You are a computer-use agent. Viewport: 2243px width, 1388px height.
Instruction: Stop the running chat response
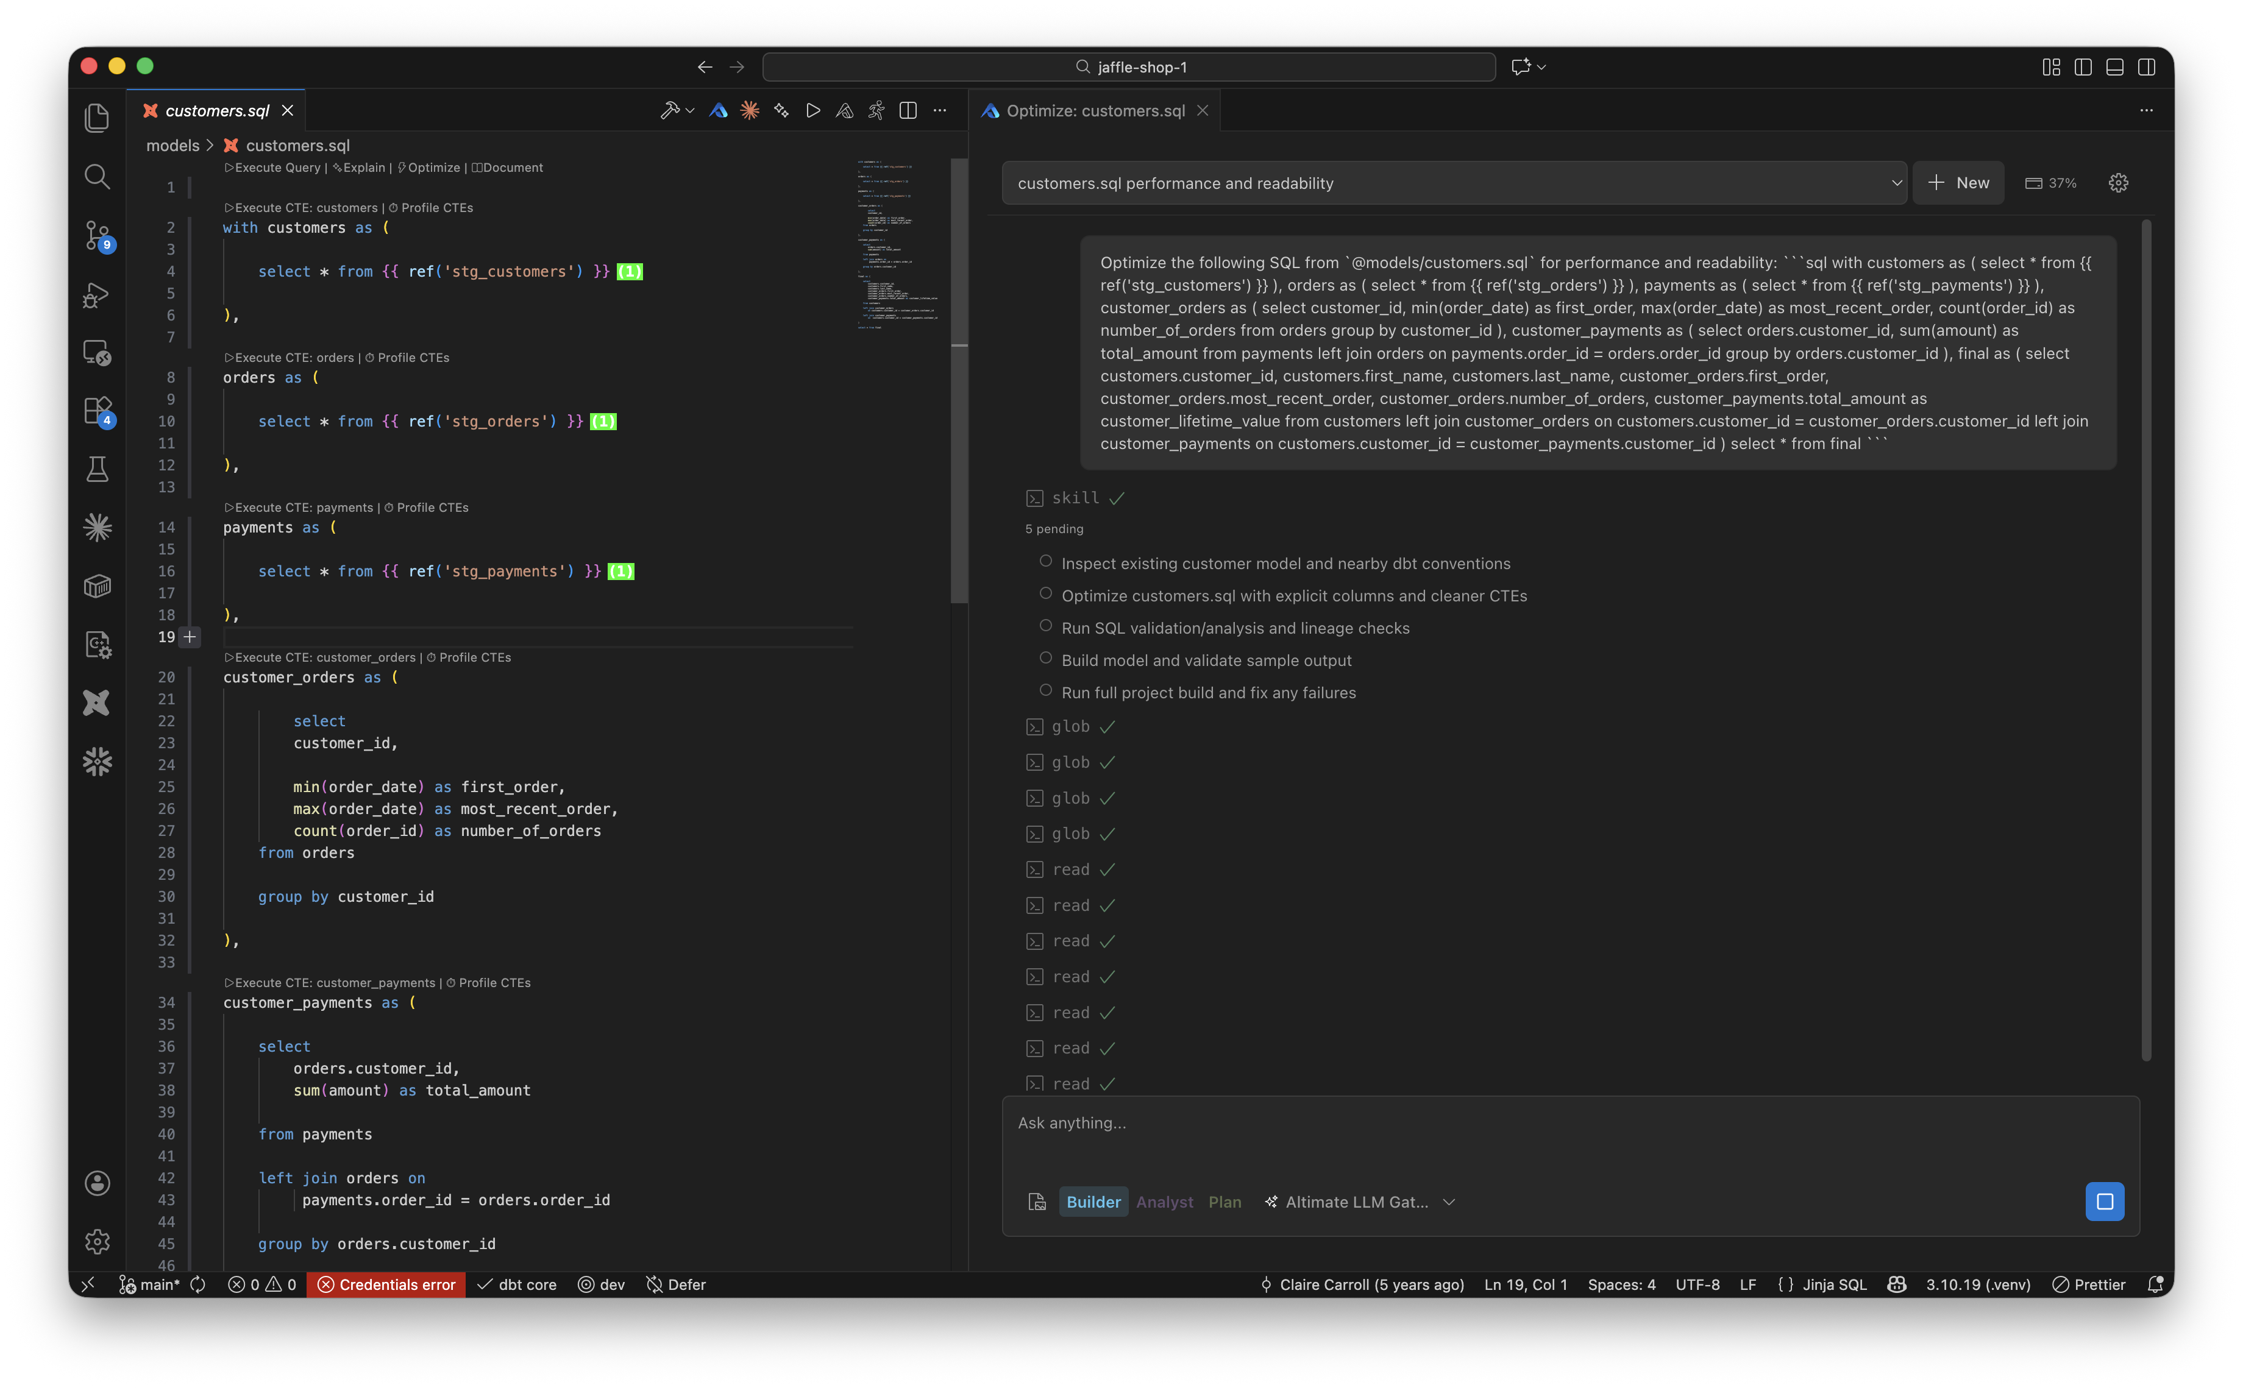coord(2105,1202)
